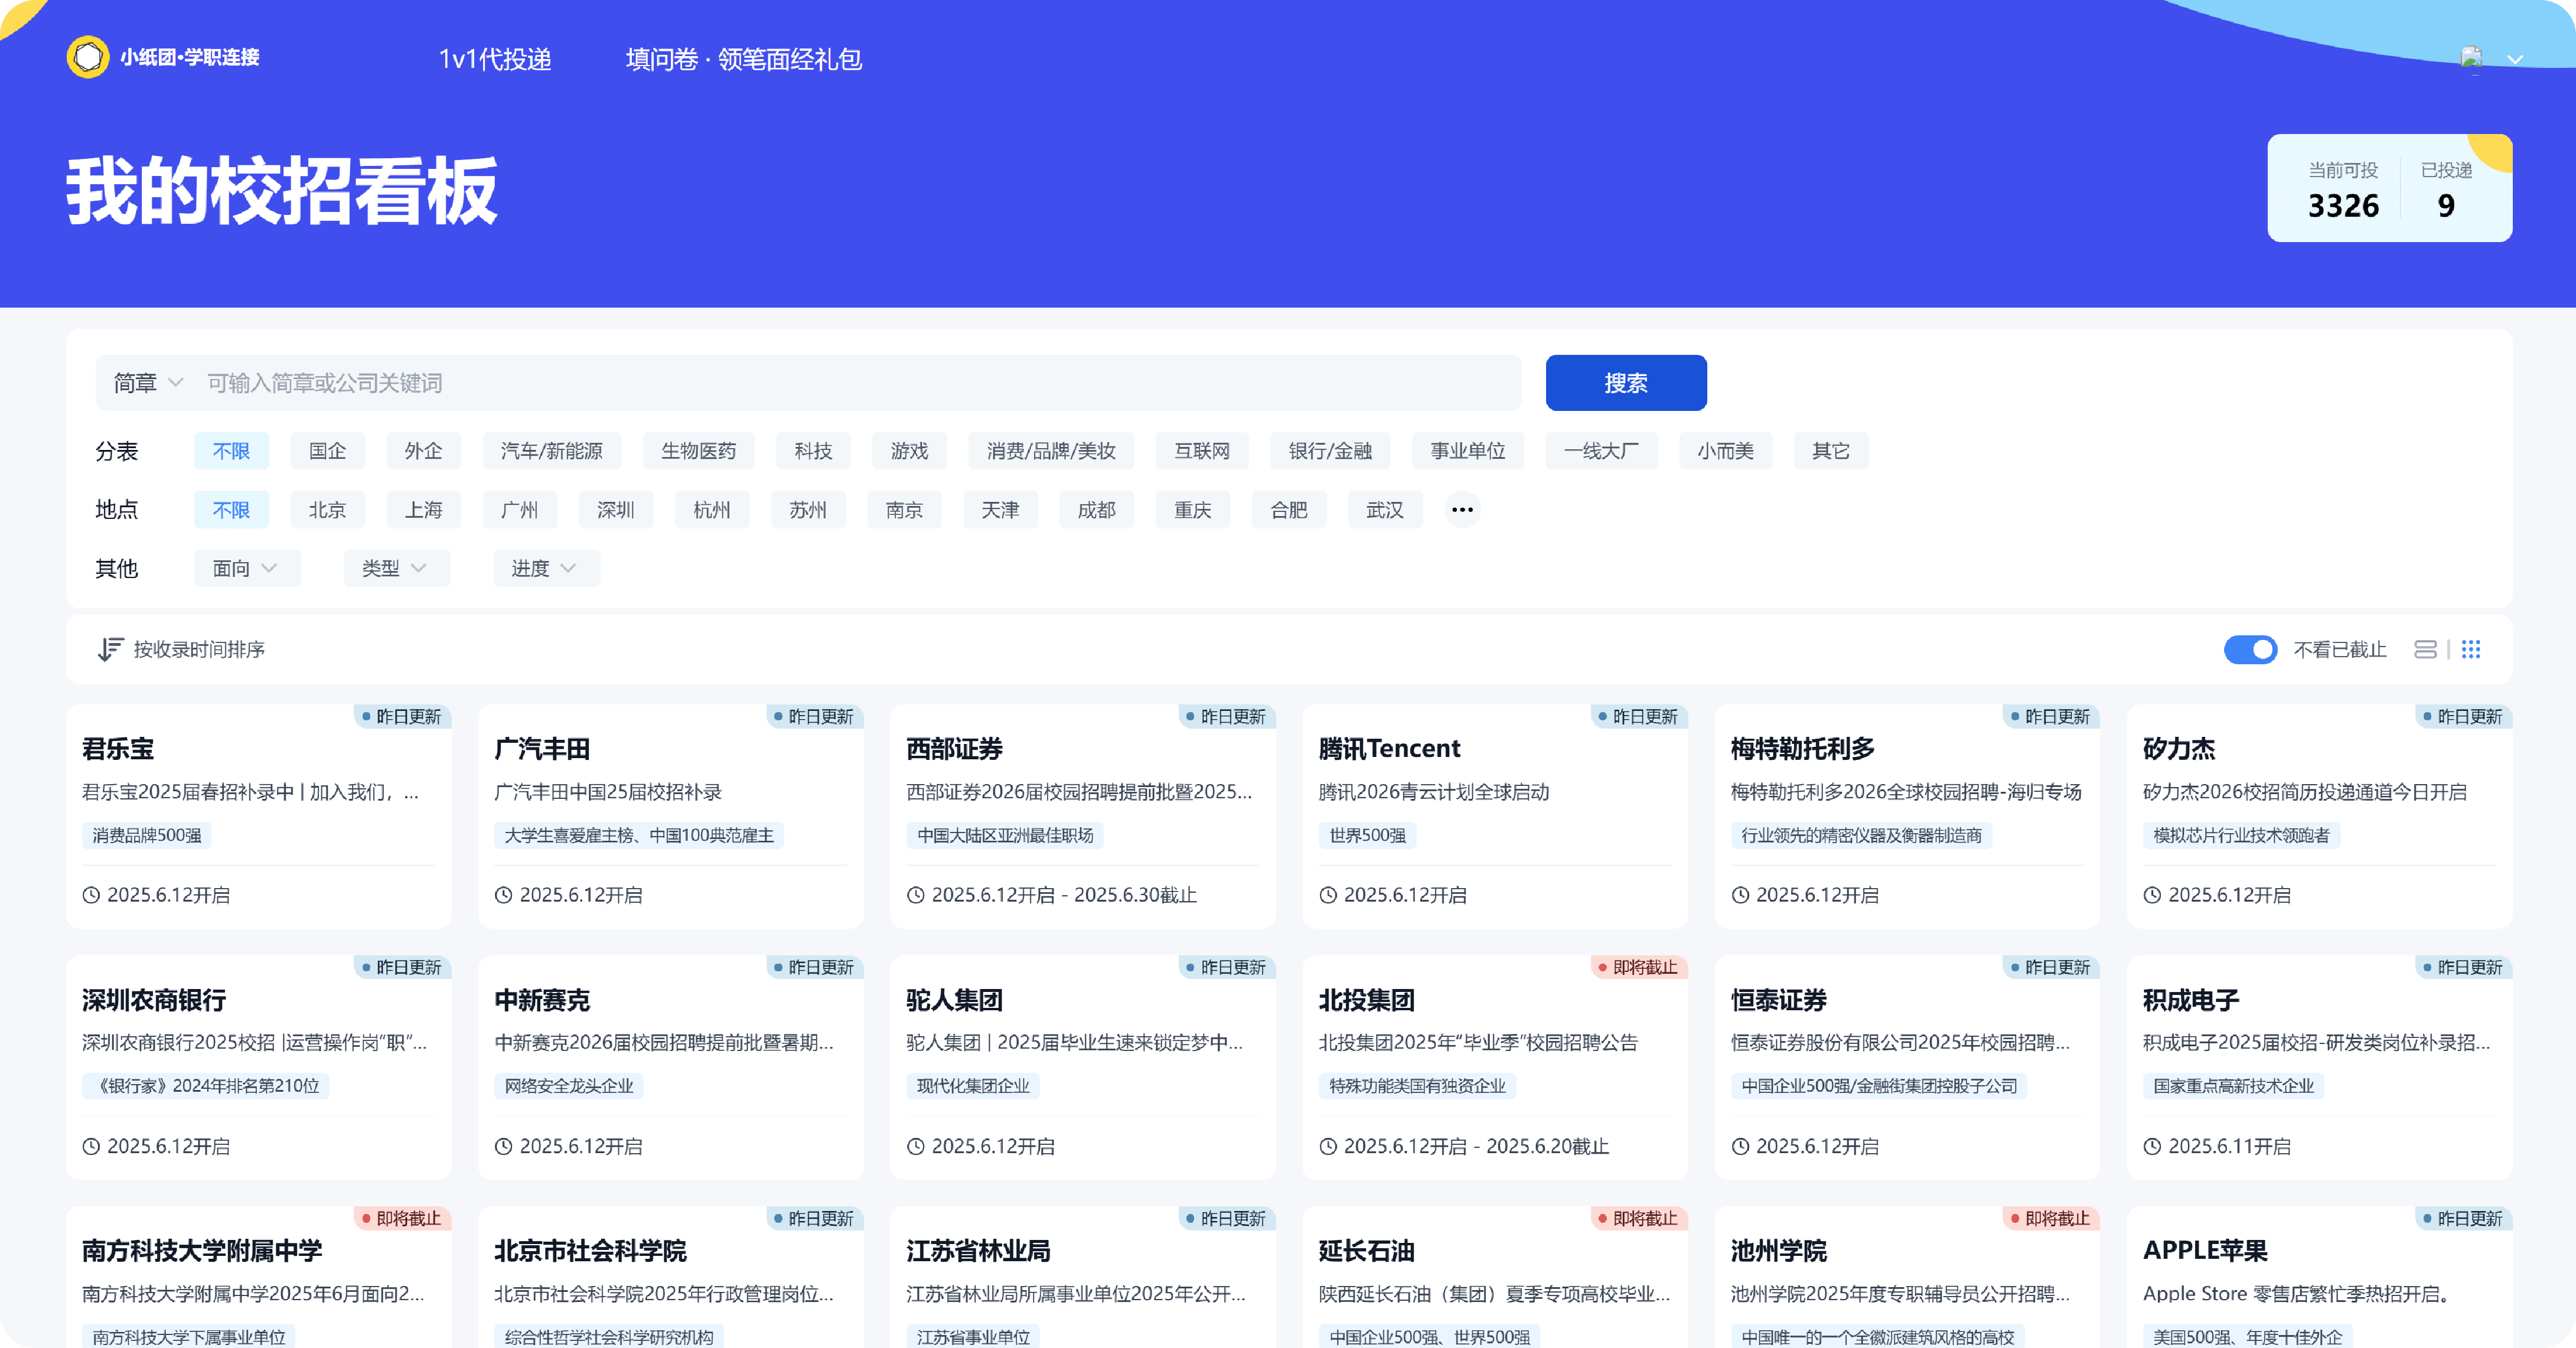Viewport: 2576px width, 1348px height.
Task: Choose 上海 location filter
Action: pyautogui.click(x=423, y=510)
